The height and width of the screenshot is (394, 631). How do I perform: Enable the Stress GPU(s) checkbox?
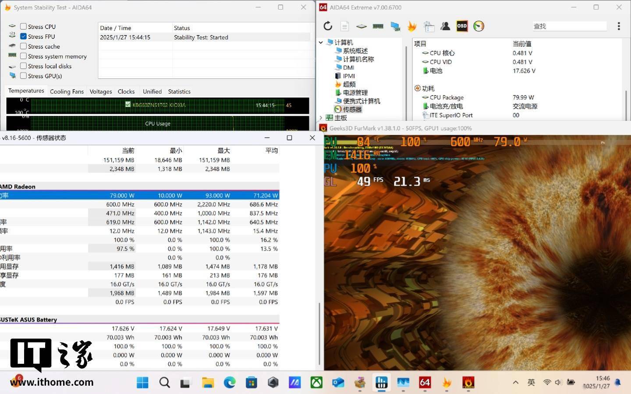coord(24,76)
